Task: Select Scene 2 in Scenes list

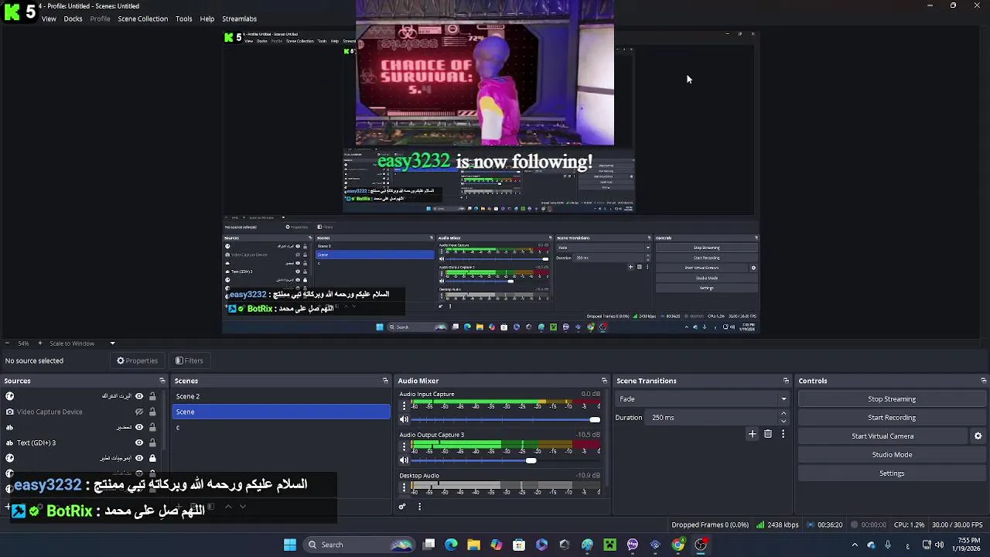Action: tap(281, 396)
